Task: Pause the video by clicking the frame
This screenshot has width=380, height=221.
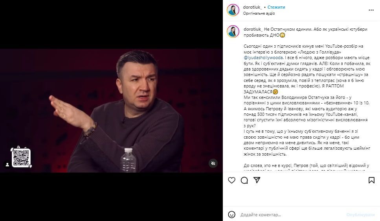Action: (x=111, y=110)
